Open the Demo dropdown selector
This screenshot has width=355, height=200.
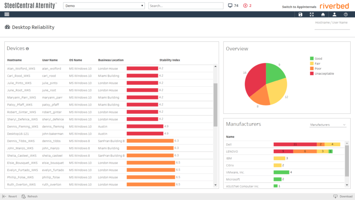104,6
